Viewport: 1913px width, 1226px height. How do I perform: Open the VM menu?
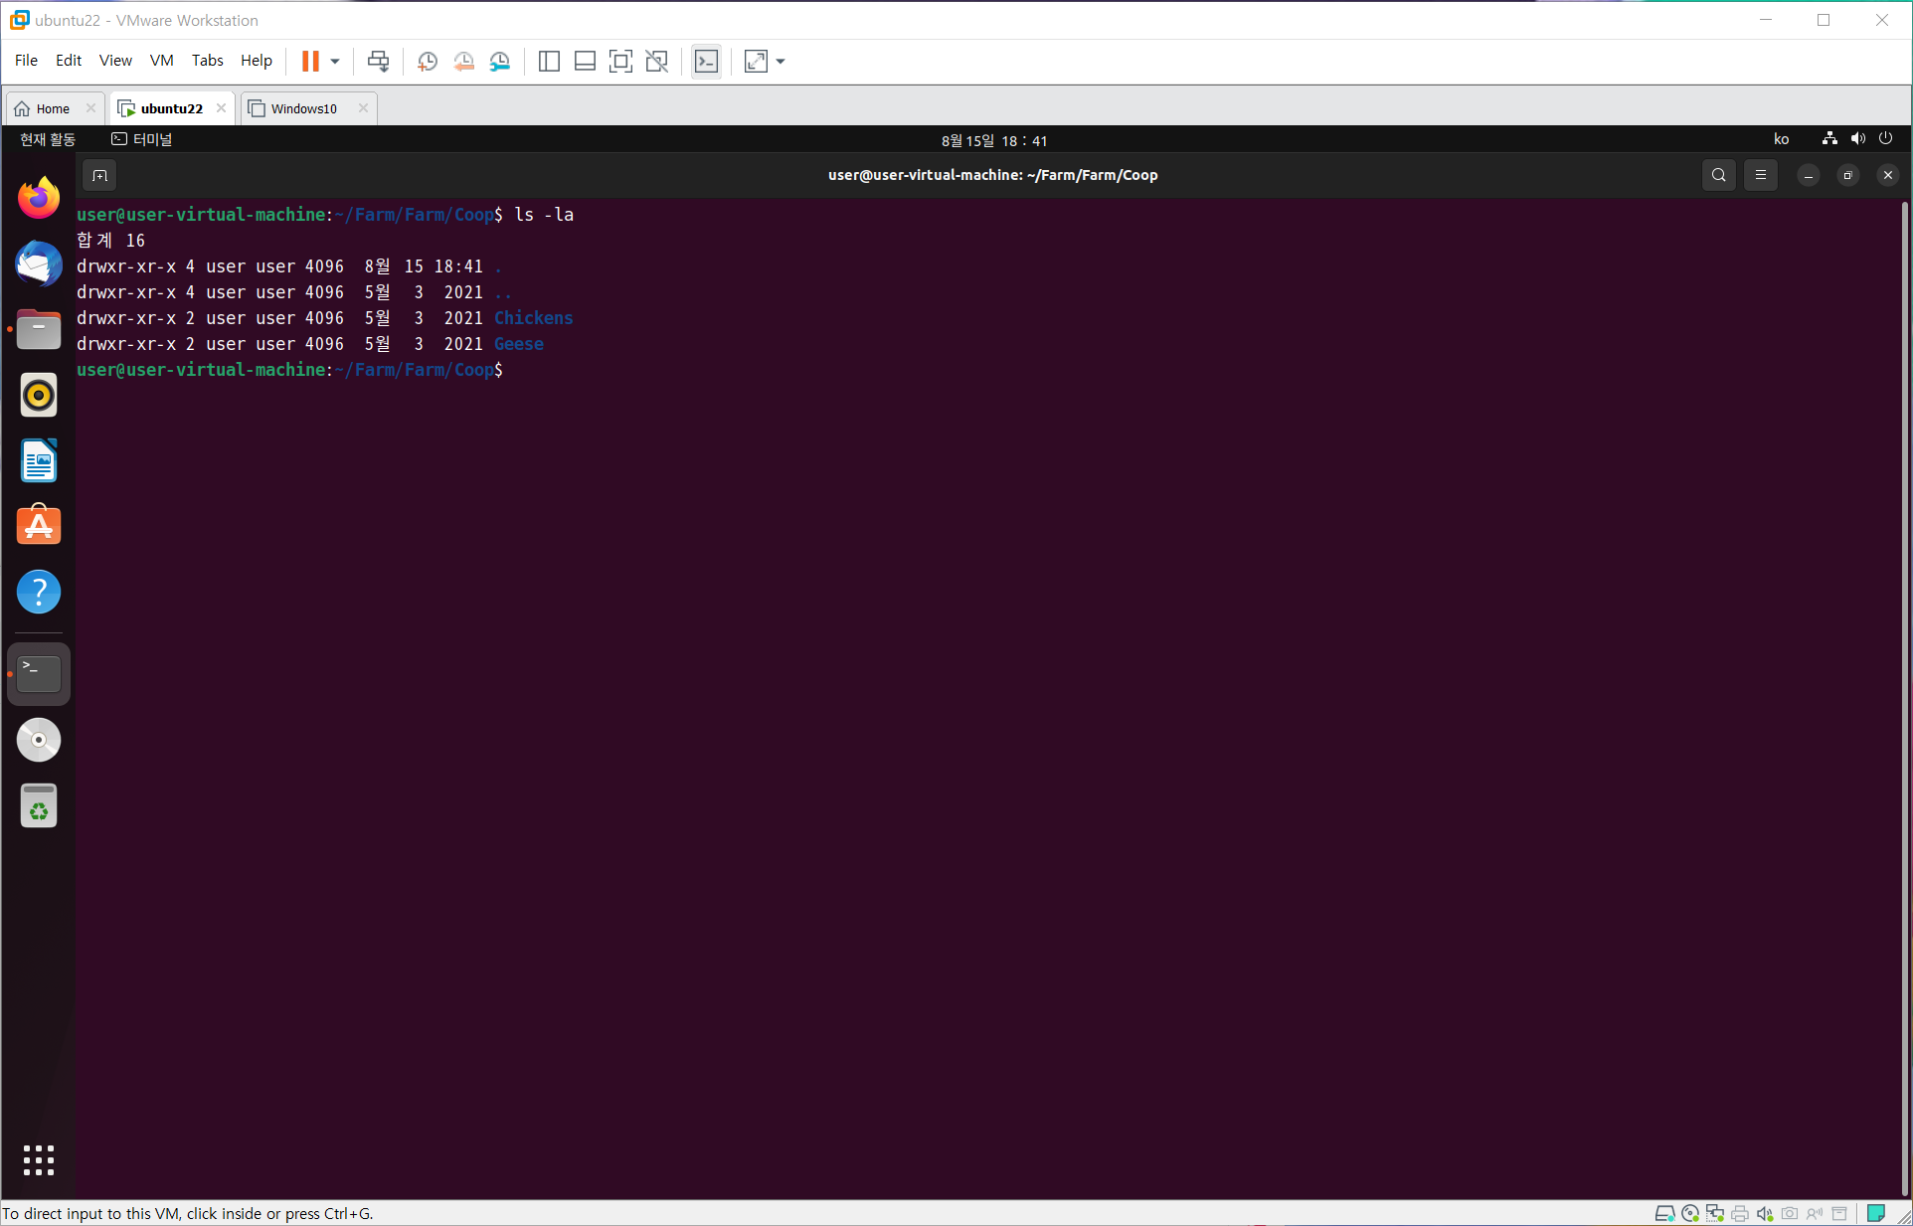click(161, 61)
